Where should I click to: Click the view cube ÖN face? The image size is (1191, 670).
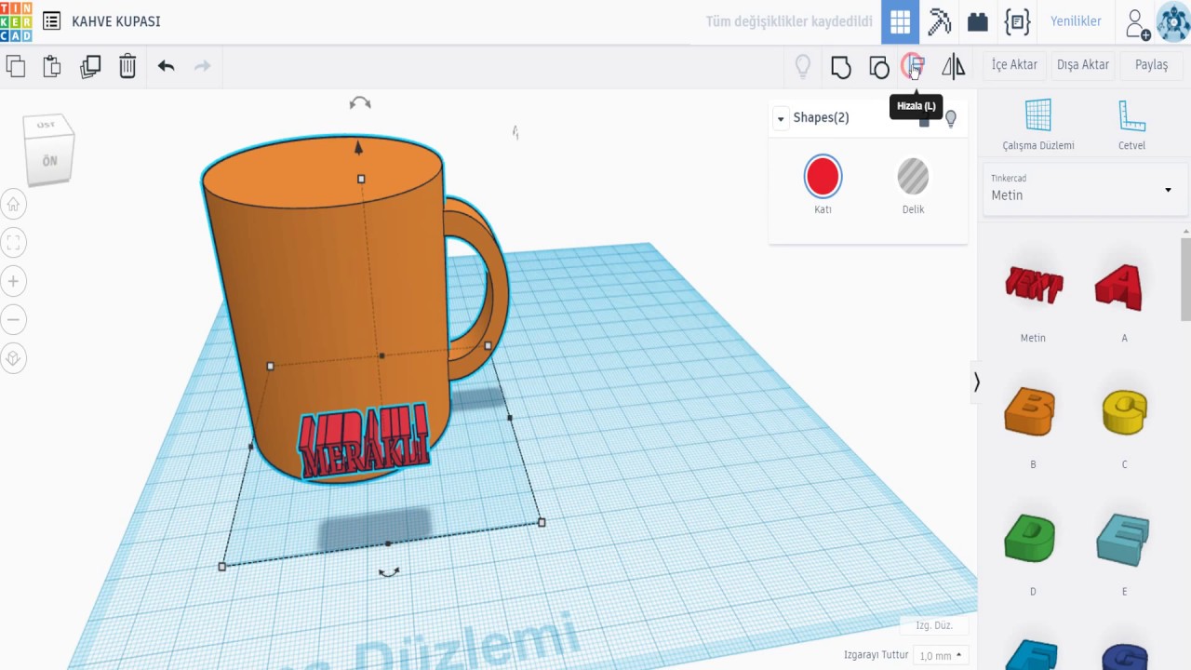(49, 161)
